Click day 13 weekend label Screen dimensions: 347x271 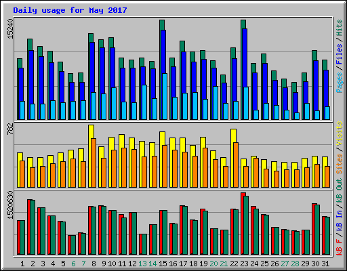(142, 264)
